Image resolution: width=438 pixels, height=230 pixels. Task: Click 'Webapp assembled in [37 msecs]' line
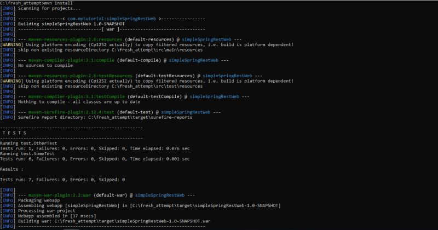coord(57,216)
